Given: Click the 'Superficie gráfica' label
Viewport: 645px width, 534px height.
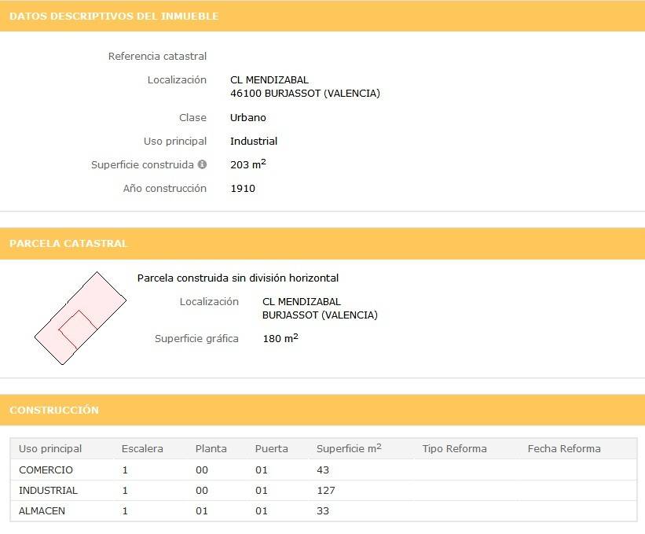Looking at the screenshot, I should (x=196, y=339).
